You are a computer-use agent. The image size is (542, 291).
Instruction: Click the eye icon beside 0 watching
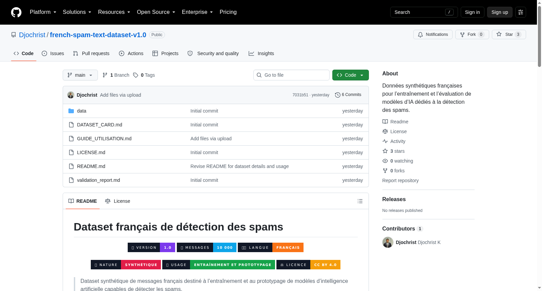click(385, 161)
